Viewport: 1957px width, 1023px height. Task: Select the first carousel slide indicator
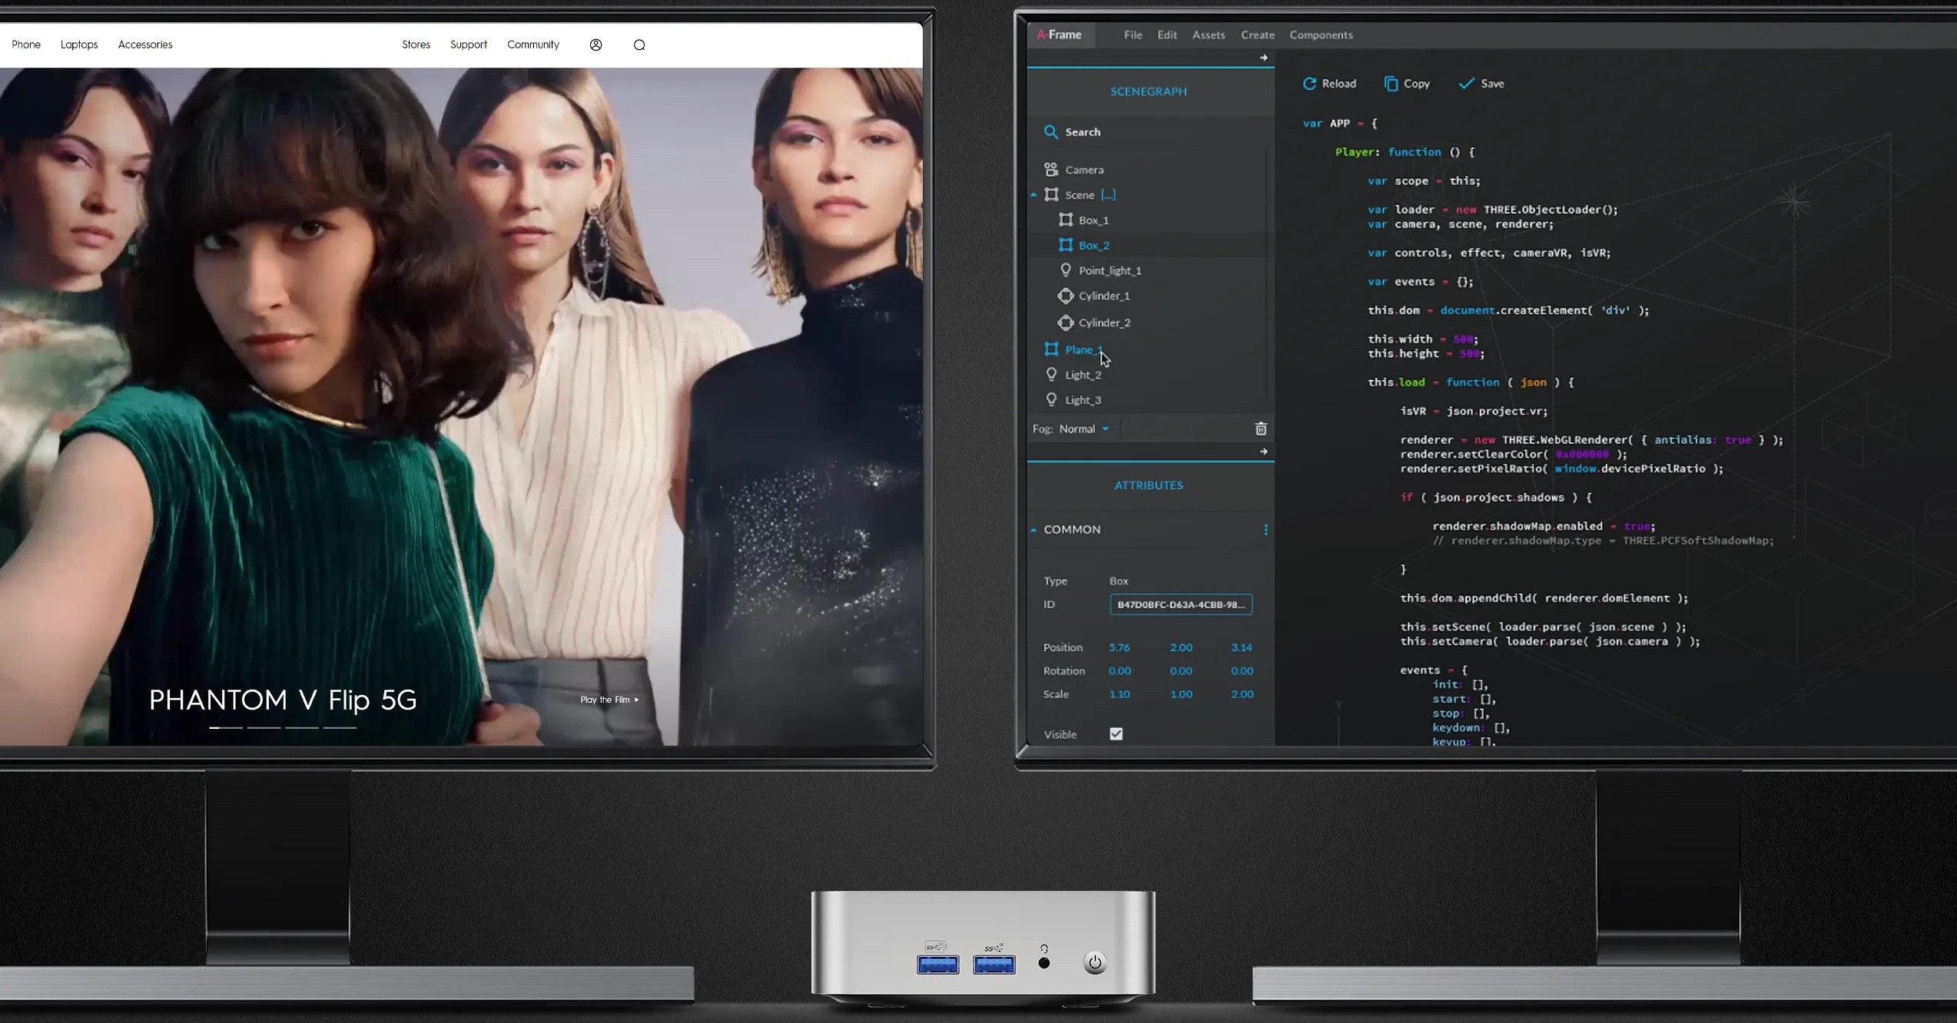pyautogui.click(x=226, y=727)
